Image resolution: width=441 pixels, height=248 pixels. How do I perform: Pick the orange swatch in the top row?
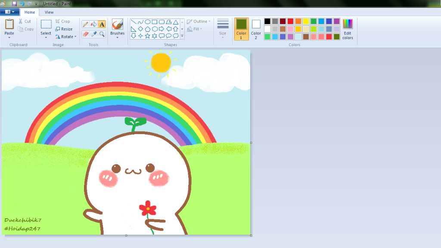pos(298,21)
